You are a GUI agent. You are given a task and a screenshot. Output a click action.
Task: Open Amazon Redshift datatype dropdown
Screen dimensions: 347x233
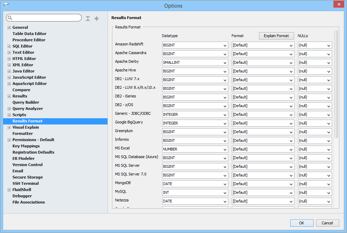(195, 45)
